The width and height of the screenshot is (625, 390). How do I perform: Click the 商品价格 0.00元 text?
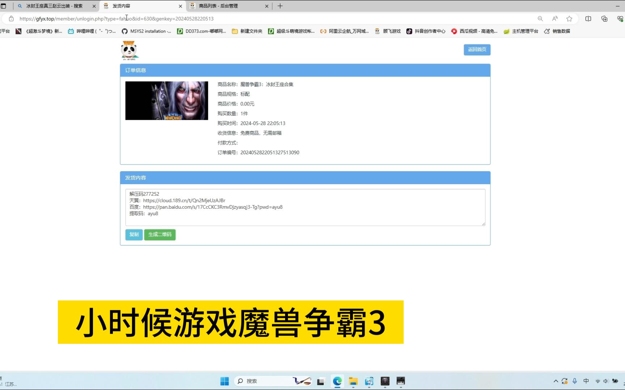pyautogui.click(x=236, y=104)
